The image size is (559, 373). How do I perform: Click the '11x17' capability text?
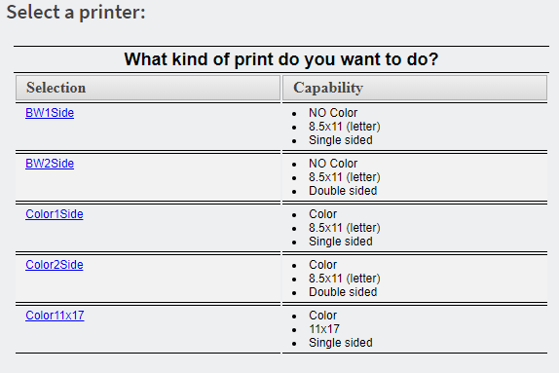(324, 329)
